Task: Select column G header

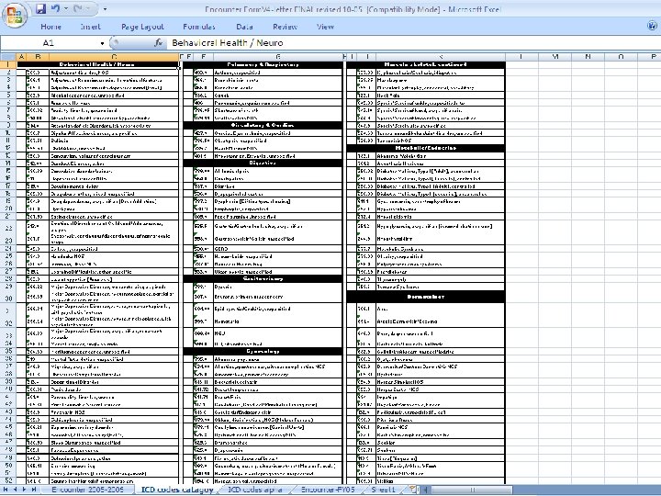Action: pyautogui.click(x=278, y=57)
